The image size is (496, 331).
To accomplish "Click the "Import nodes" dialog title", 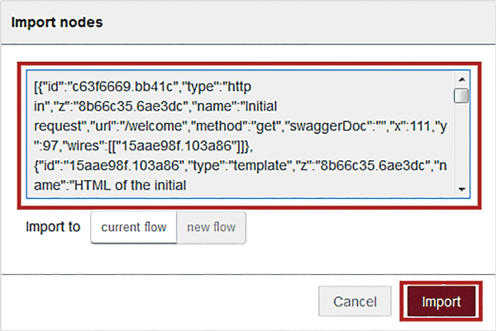I will coord(56,22).
